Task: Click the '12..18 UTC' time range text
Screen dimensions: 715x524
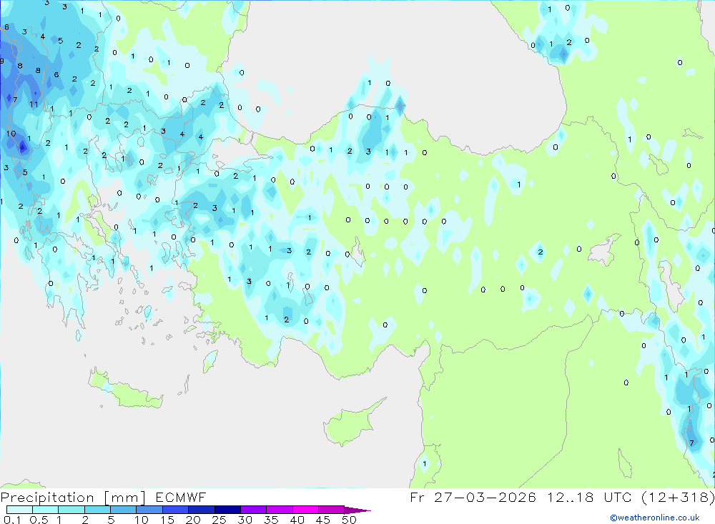Action: click(589, 497)
